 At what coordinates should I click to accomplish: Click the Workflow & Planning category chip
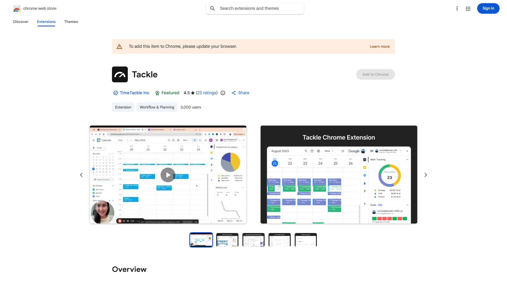click(157, 107)
